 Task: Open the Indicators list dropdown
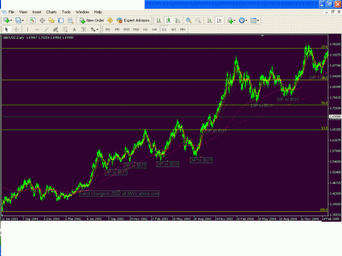(x=231, y=20)
